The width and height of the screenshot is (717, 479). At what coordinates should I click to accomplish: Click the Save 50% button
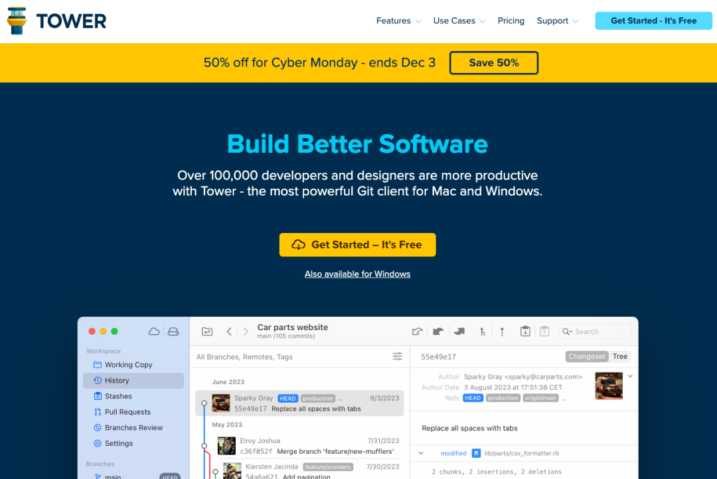[493, 62]
